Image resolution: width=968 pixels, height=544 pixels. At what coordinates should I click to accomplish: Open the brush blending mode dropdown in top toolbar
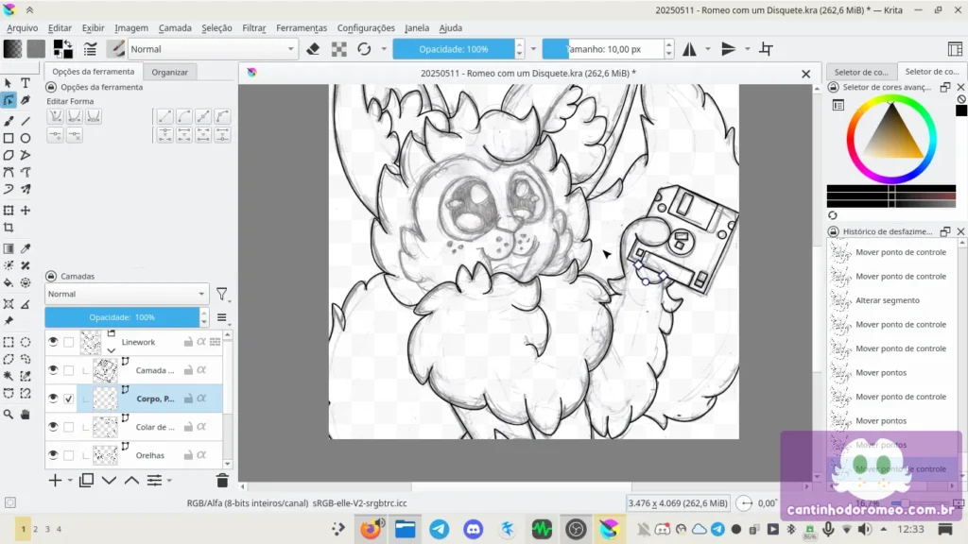coord(213,49)
